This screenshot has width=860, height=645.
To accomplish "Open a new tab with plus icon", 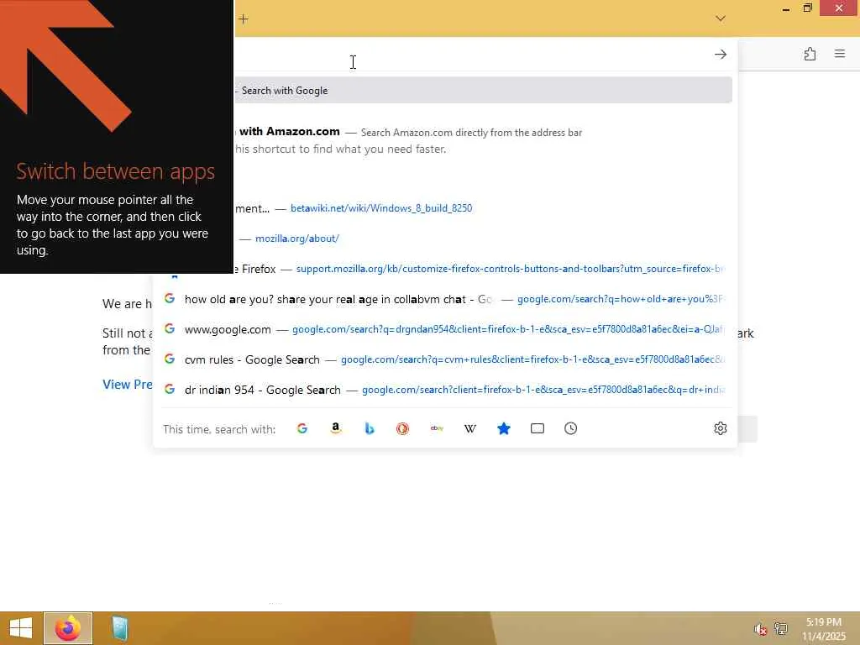I will tap(244, 19).
